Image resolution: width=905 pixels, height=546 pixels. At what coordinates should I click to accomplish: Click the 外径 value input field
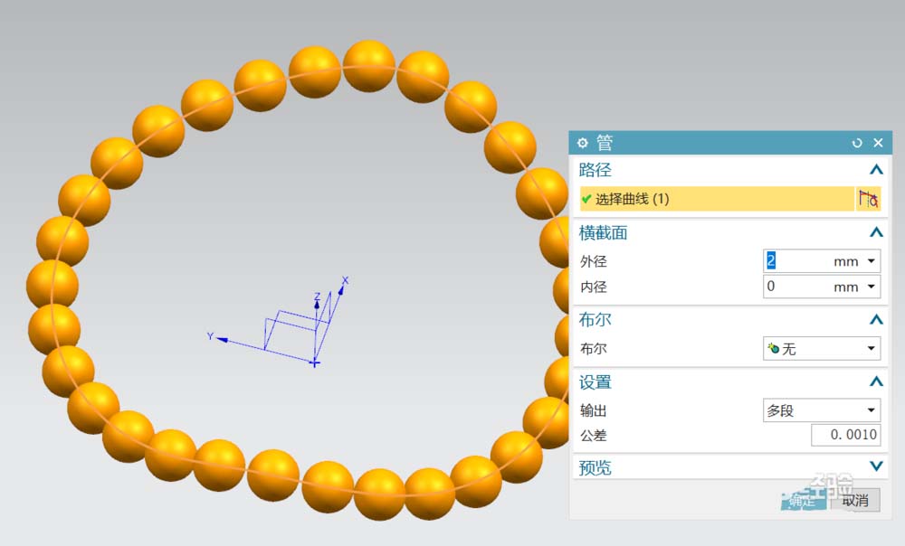click(x=796, y=260)
